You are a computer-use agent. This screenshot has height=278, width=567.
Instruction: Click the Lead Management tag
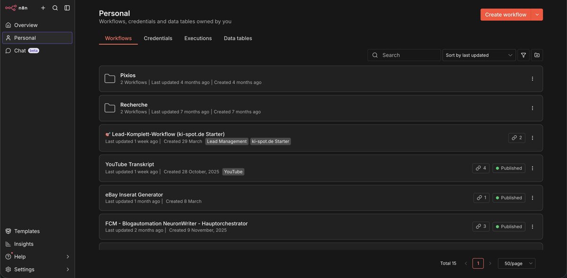(227, 141)
